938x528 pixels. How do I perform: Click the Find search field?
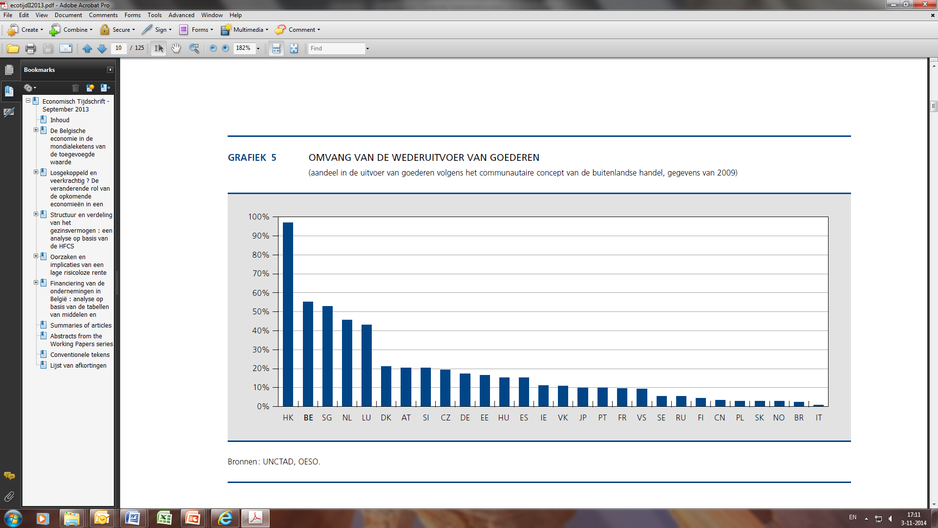coord(337,48)
